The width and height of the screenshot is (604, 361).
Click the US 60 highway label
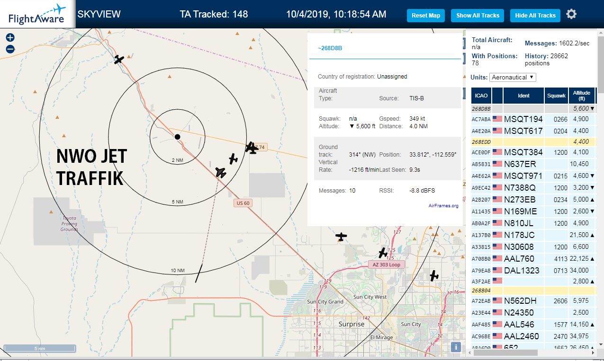[x=242, y=203]
